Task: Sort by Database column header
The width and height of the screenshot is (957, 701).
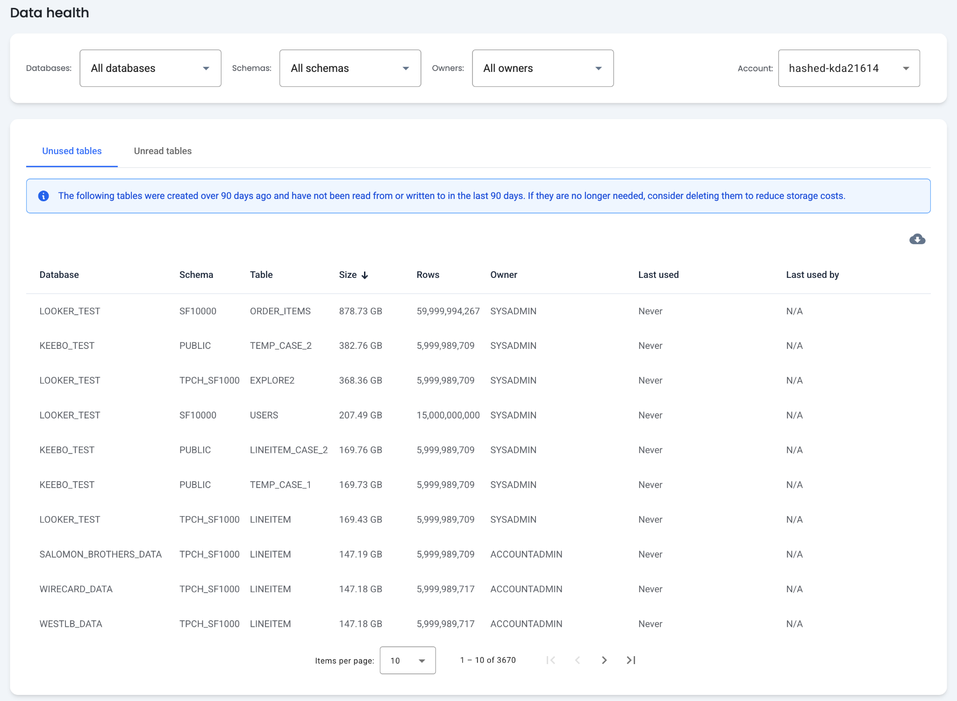Action: click(x=59, y=275)
